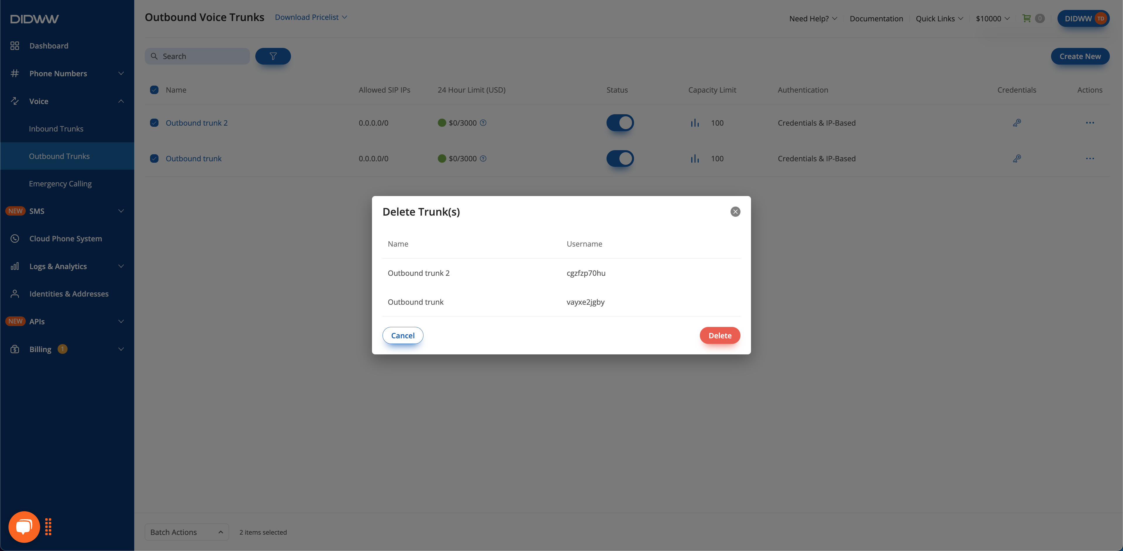Open the $10000 balance dropdown
The image size is (1123, 551).
click(x=993, y=18)
